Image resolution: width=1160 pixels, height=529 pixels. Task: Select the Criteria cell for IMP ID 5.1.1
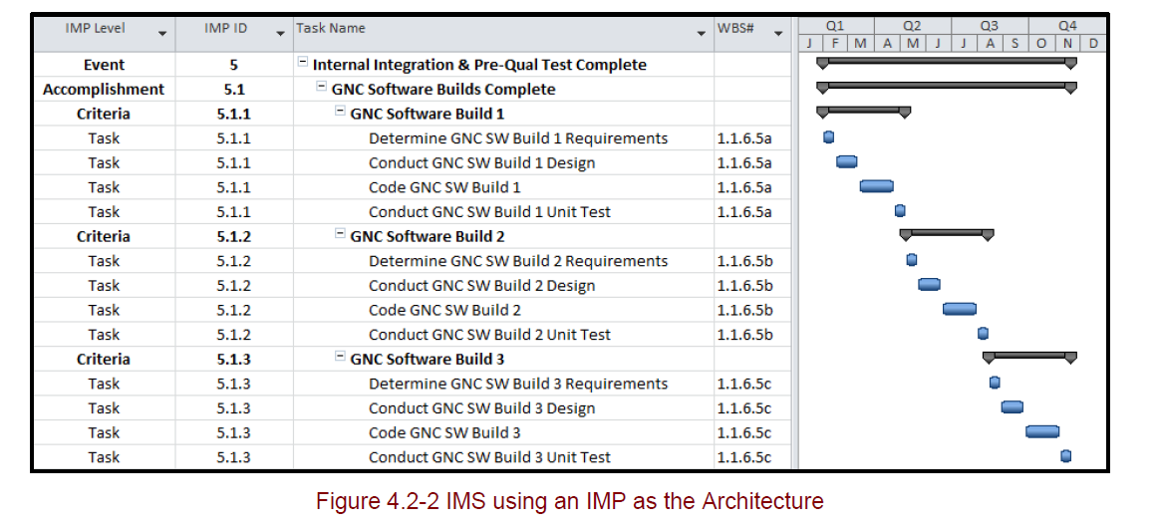[x=105, y=114]
